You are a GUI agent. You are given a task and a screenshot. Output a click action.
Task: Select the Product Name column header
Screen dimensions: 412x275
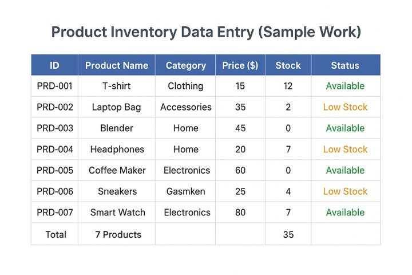(117, 65)
